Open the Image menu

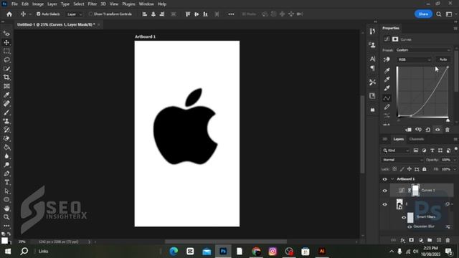[x=38, y=4]
